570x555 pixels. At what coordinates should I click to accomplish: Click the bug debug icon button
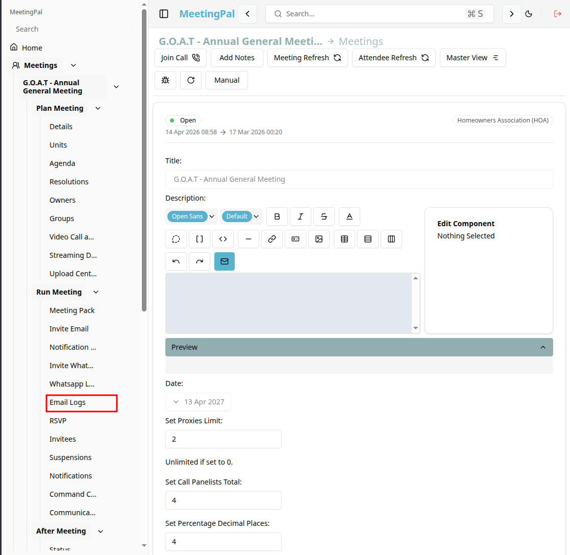point(165,80)
